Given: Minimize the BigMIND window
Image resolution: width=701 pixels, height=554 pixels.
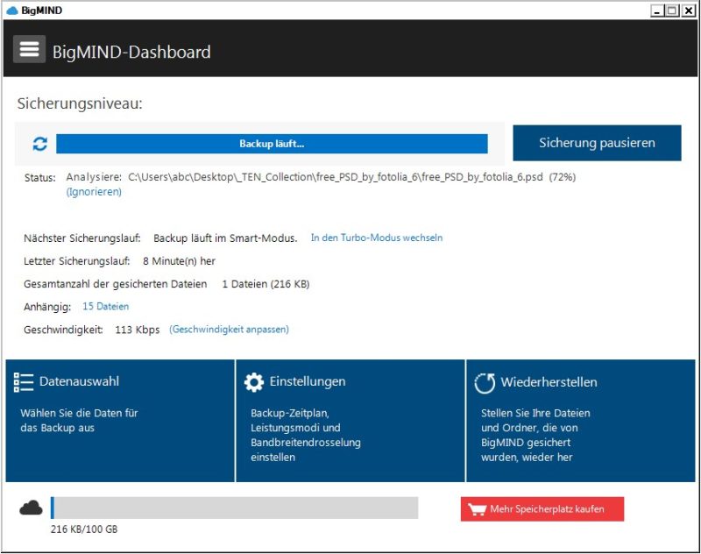Looking at the screenshot, I should click(656, 11).
